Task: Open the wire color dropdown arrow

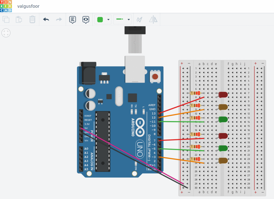Action: coord(108,20)
